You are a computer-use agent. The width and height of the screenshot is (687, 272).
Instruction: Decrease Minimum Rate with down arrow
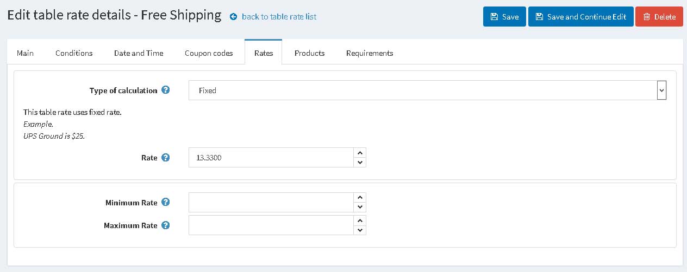[360, 208]
